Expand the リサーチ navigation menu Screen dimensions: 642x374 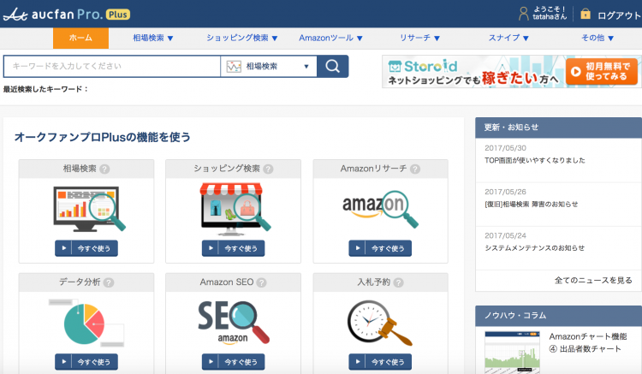point(419,39)
